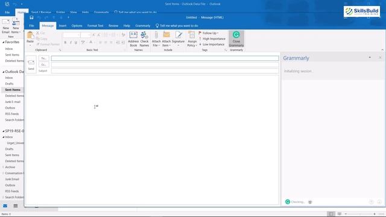The height and width of the screenshot is (217, 386).
Task: Click Tell me what you want to do
Action: pyautogui.click(x=177, y=25)
